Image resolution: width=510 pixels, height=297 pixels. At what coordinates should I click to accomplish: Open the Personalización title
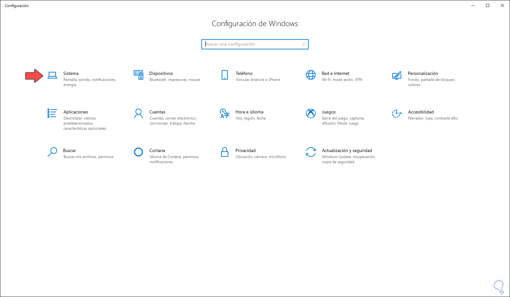pos(423,73)
